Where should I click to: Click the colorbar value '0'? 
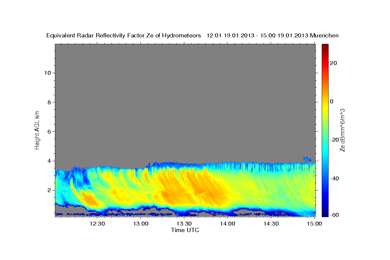coord(331,101)
